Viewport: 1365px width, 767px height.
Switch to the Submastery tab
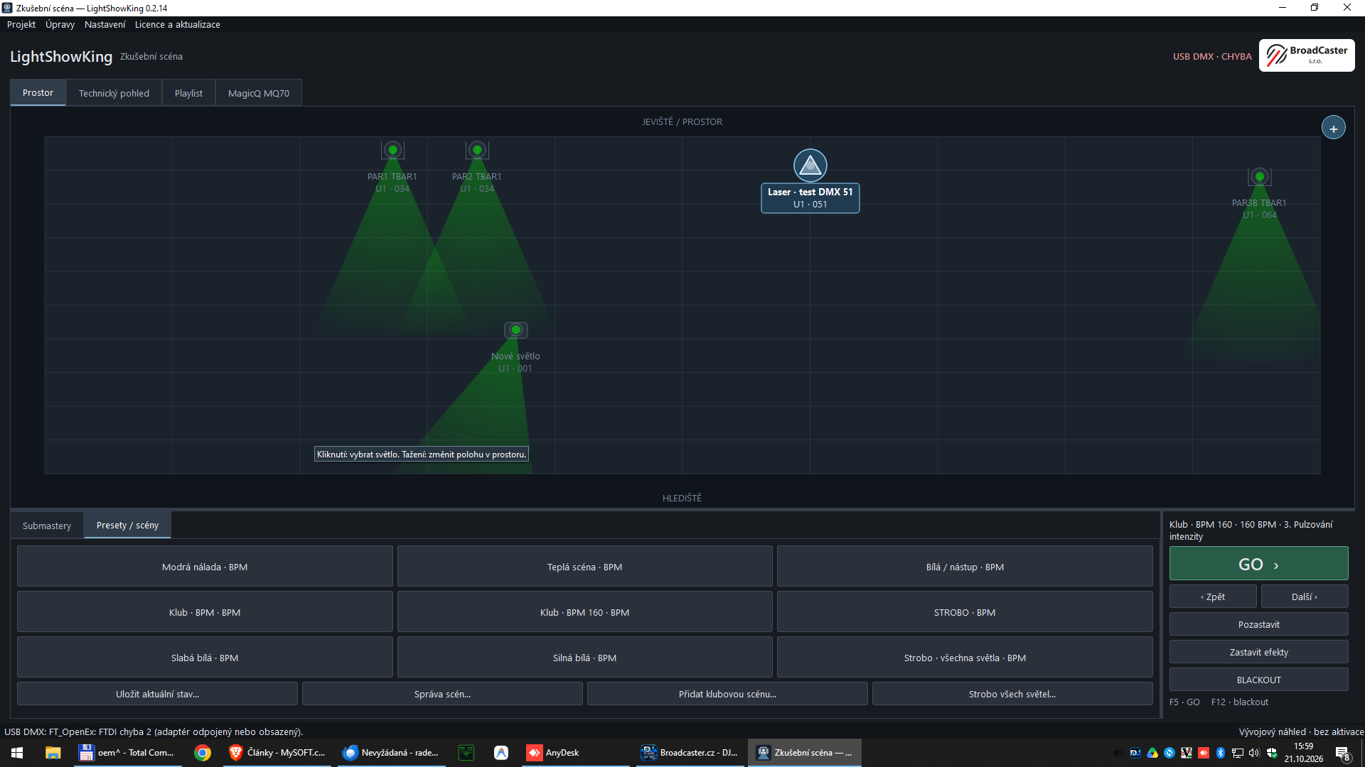pos(47,526)
